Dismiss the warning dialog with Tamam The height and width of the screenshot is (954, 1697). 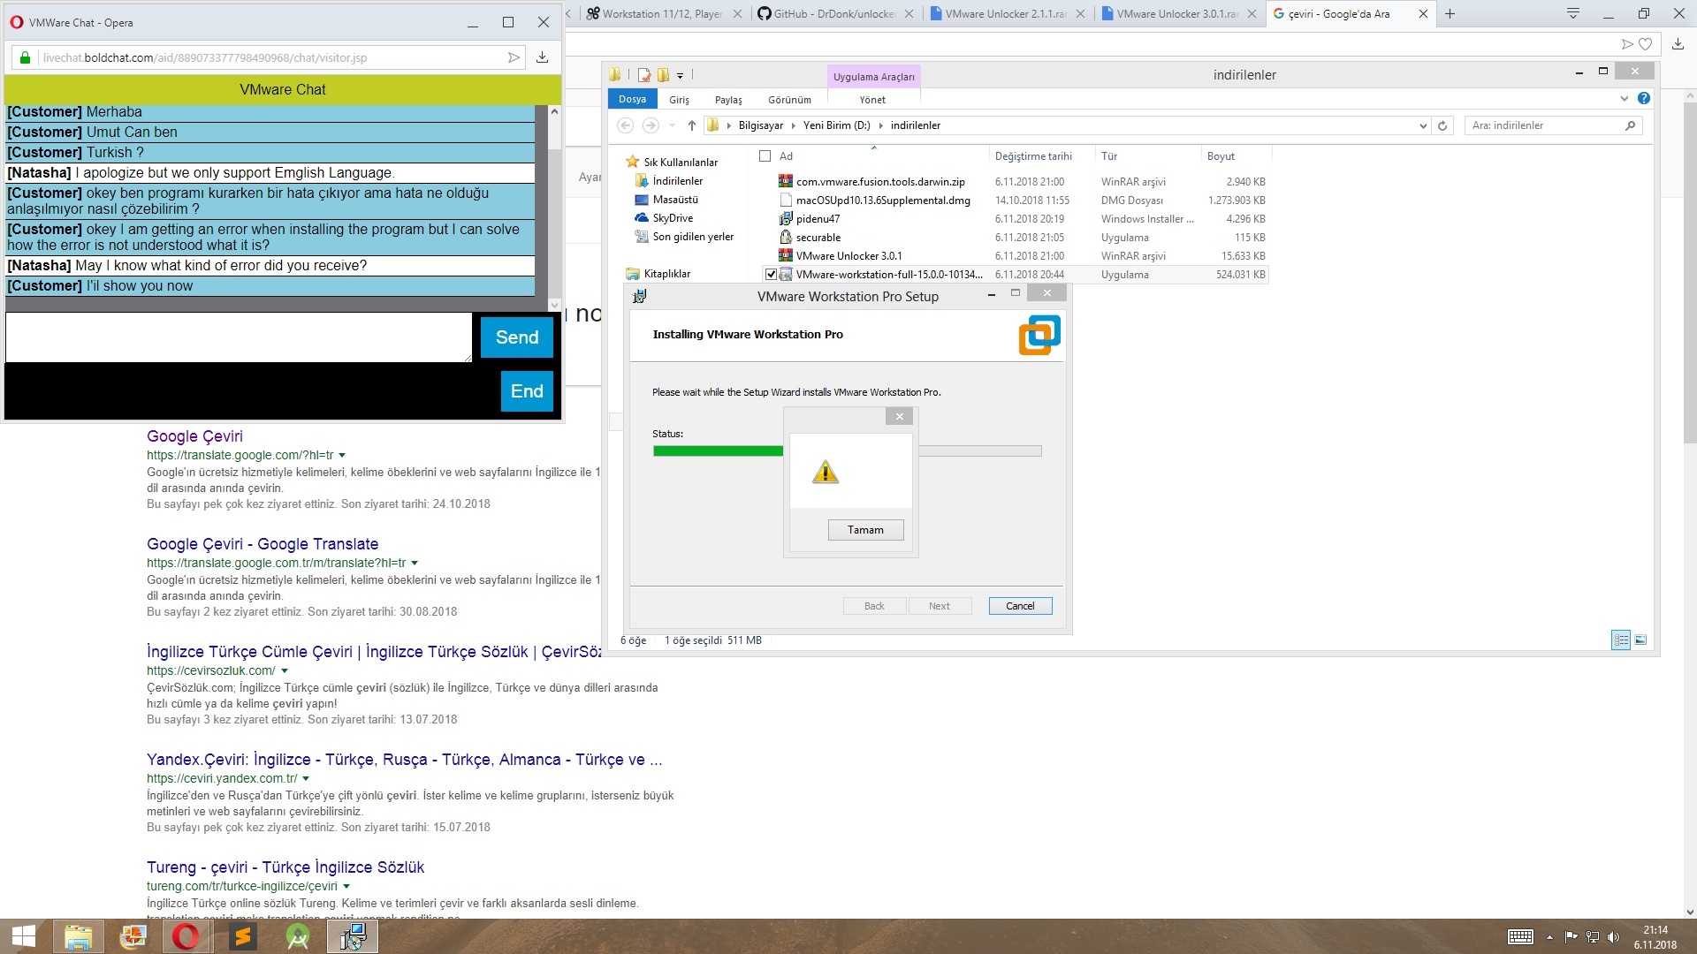[865, 530]
